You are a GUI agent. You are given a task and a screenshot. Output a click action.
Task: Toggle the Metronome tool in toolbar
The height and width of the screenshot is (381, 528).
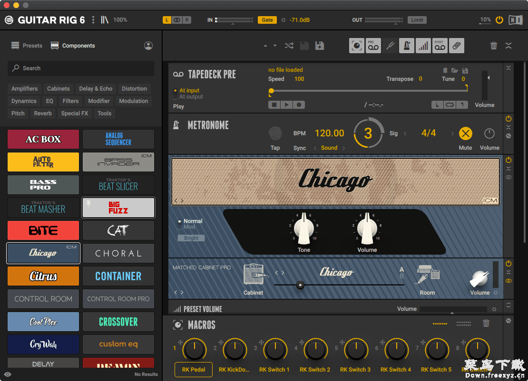[x=407, y=46]
